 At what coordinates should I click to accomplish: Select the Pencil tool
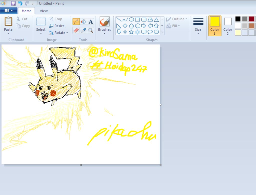click(76, 21)
